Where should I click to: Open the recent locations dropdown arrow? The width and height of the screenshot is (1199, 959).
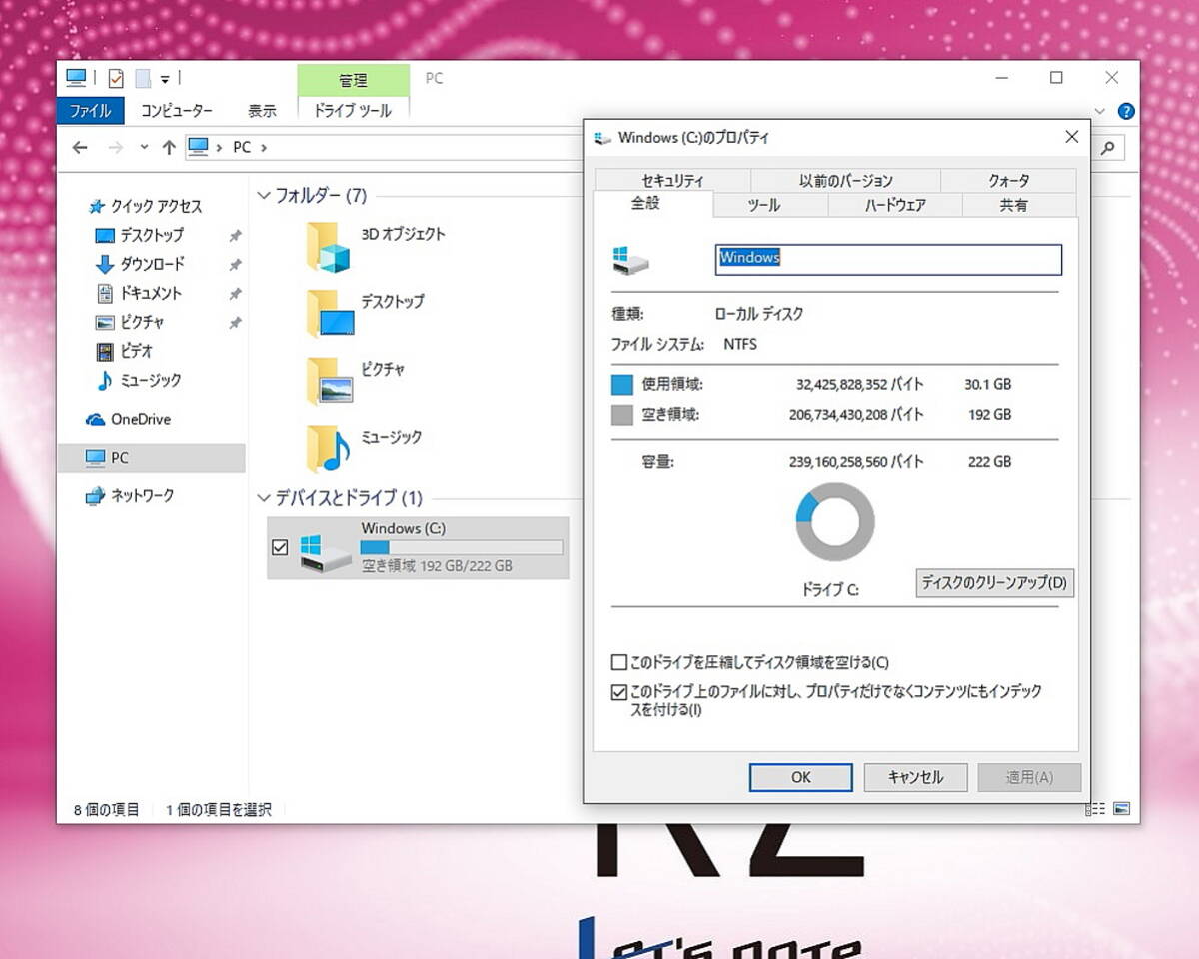(144, 147)
